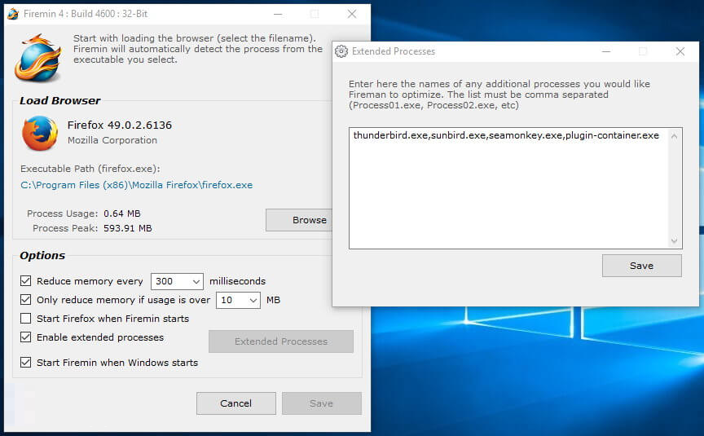Click the Firefox 49.0.2.6136 version text

(120, 125)
